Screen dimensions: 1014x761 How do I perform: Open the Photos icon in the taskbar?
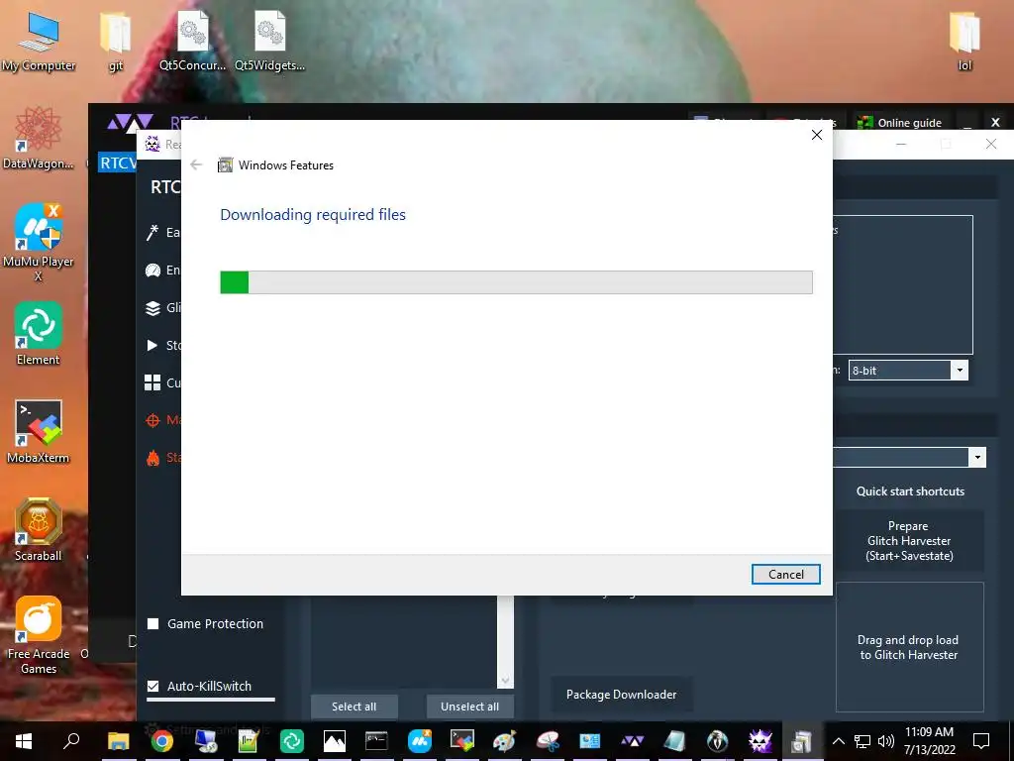pos(335,741)
